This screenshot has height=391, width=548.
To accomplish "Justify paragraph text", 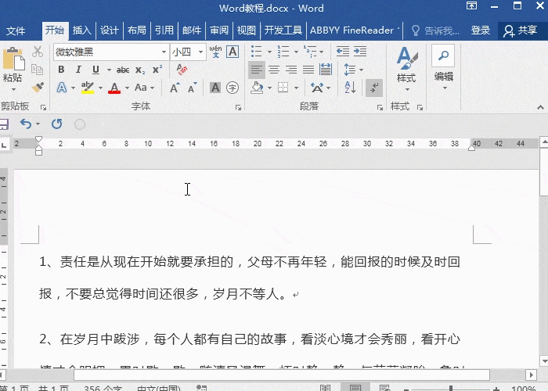I will pos(308,70).
